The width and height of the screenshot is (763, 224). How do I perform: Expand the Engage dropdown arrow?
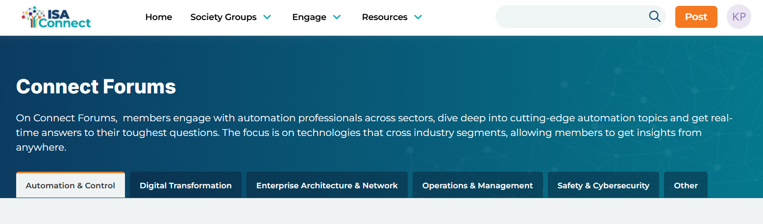337,17
